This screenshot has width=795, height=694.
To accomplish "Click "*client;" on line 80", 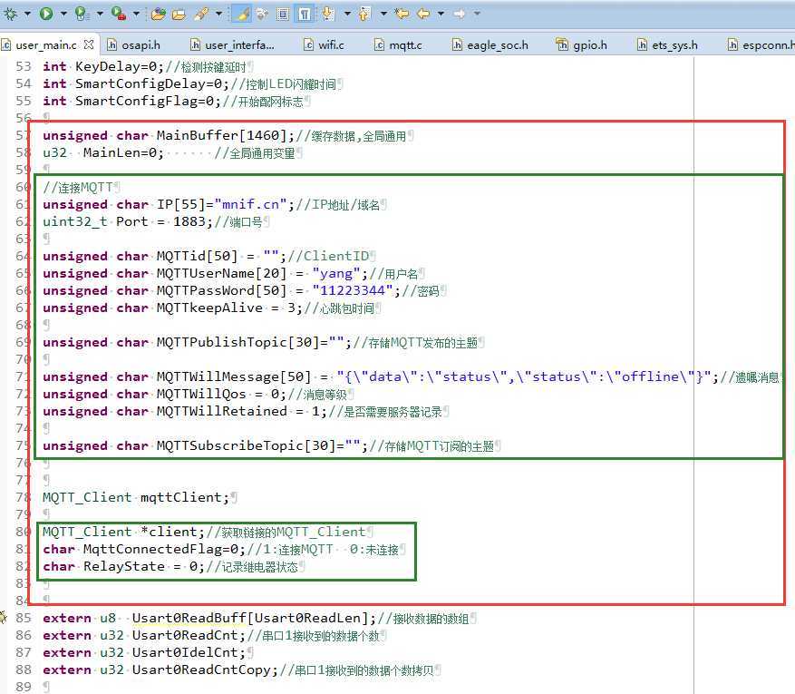I will point(172,533).
